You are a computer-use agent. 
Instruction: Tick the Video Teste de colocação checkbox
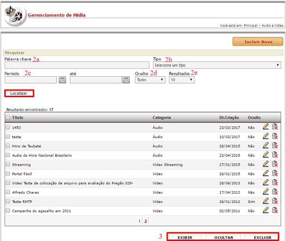click(8, 183)
